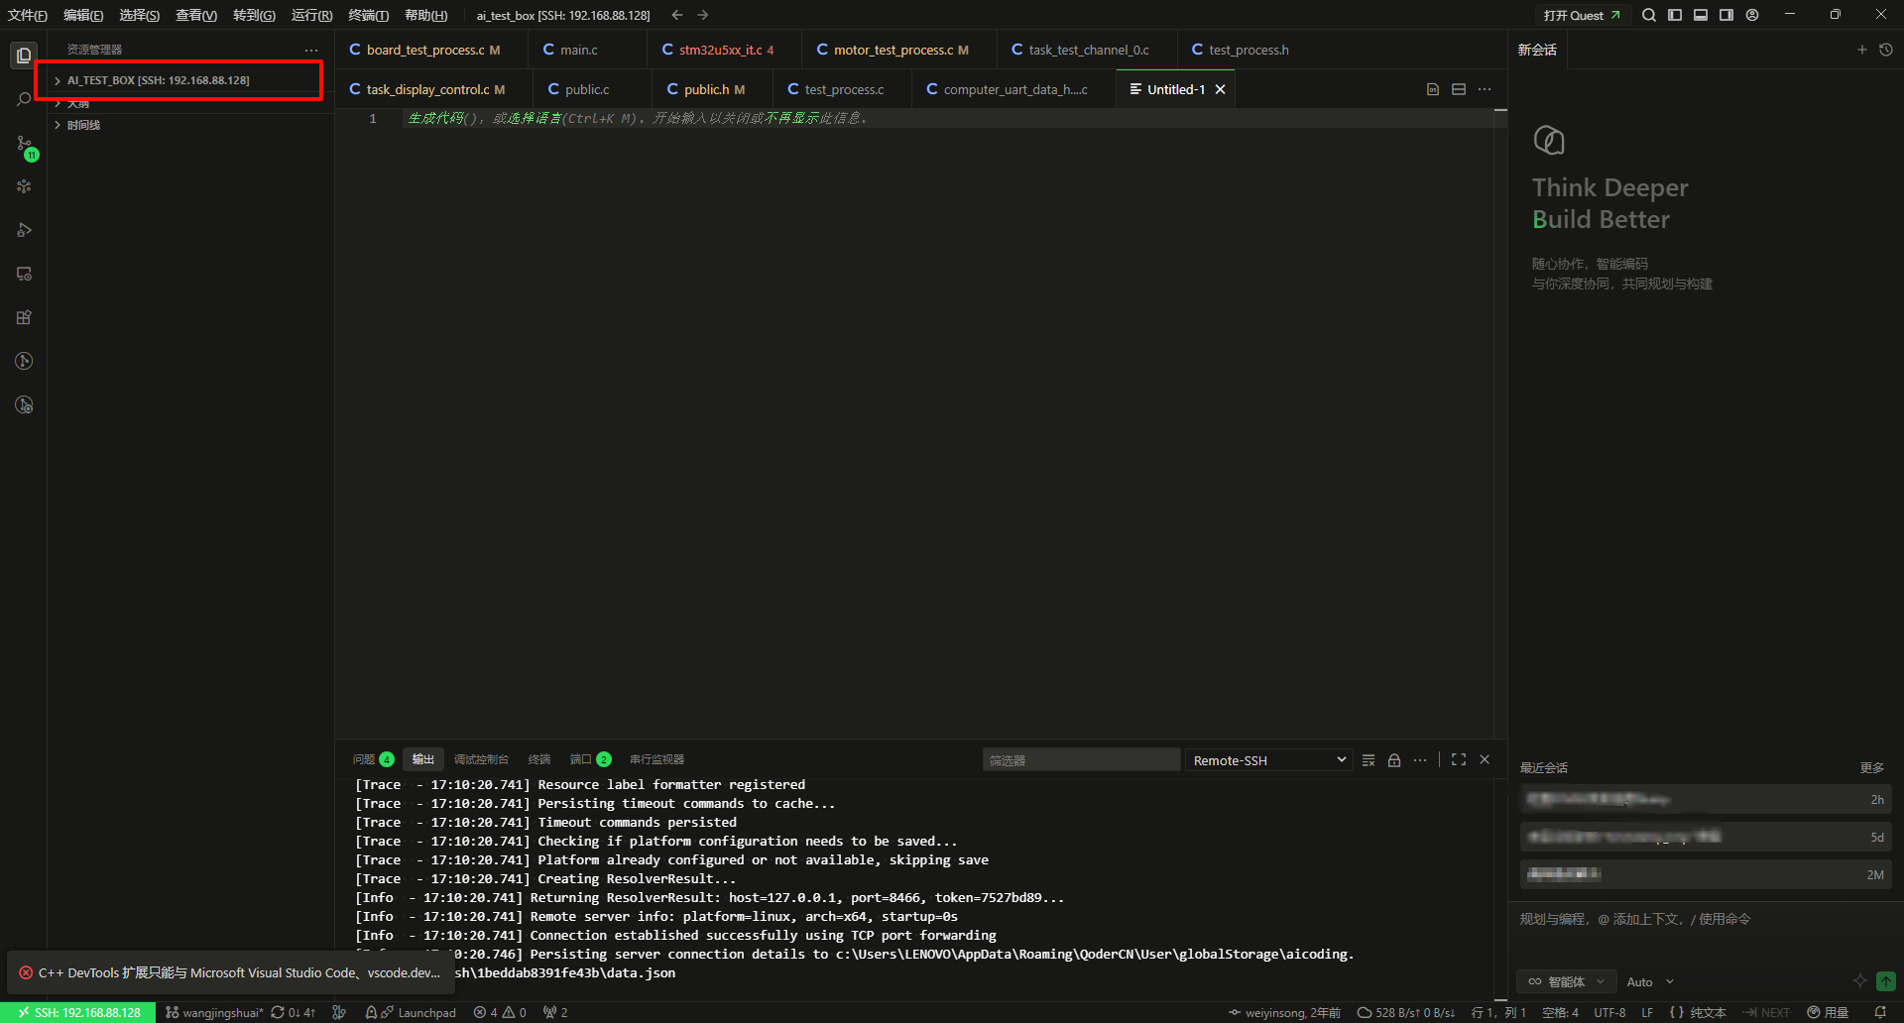Click the green send button in chat
Image resolution: width=1904 pixels, height=1023 pixels.
pos(1886,981)
